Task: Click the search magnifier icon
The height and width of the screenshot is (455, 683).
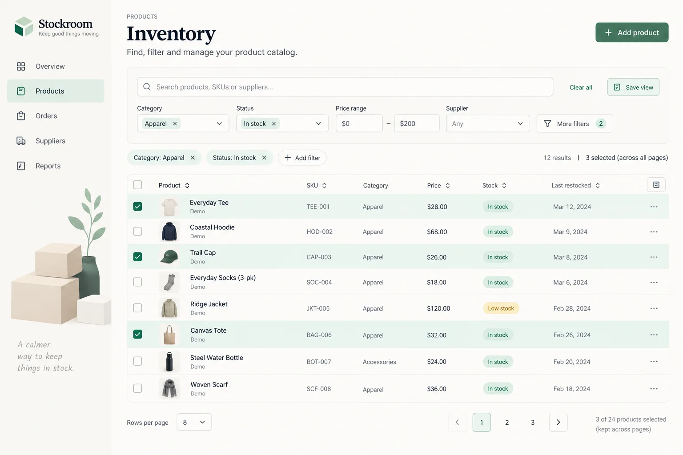Action: 147,87
